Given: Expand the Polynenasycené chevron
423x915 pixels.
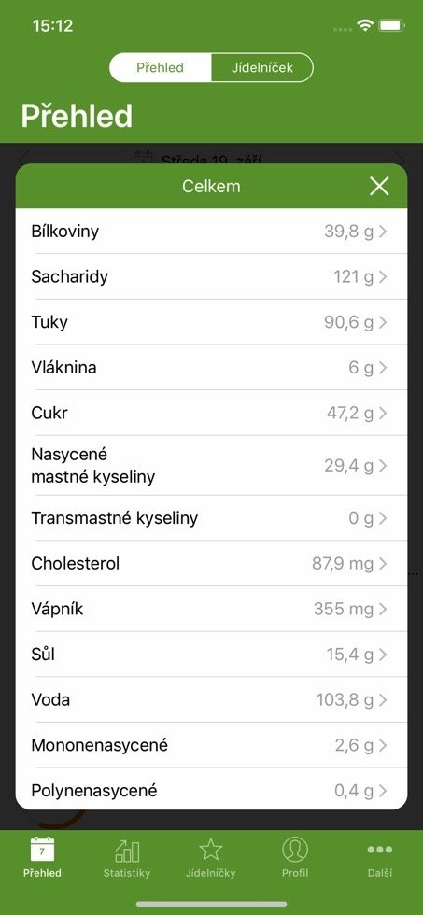Looking at the screenshot, I should click(383, 791).
